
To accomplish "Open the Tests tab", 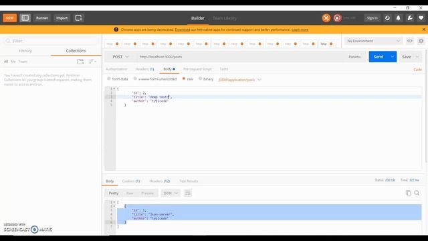I will point(223,69).
